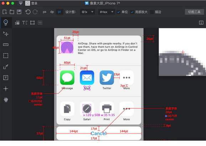Switch the unit to px

pos(45,12)
